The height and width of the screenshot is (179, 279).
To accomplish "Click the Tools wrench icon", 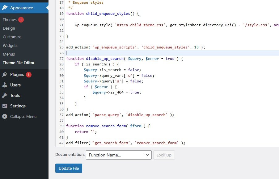I will click(x=5, y=95).
